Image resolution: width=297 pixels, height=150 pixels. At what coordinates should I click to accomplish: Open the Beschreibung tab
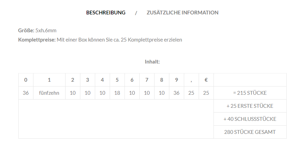[106, 13]
